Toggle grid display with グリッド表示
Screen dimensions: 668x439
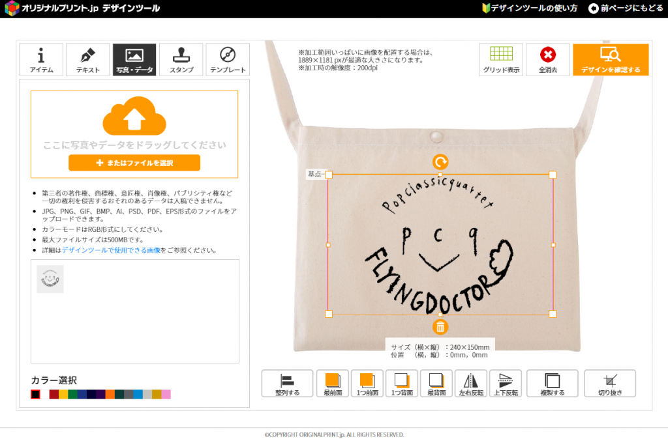[501, 59]
